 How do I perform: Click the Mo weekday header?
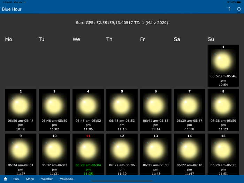coord(9,39)
